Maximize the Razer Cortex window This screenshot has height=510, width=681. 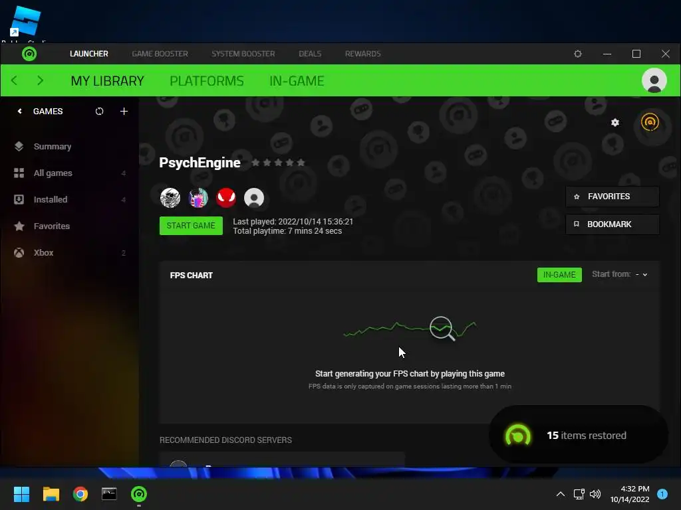point(636,54)
